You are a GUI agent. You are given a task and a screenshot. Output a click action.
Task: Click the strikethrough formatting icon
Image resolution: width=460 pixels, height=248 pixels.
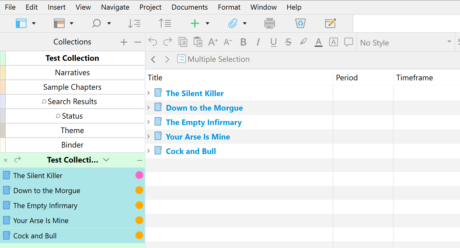[288, 42]
